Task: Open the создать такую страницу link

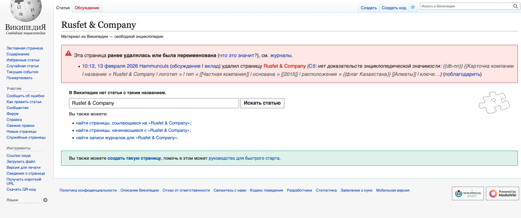Action: (x=134, y=158)
